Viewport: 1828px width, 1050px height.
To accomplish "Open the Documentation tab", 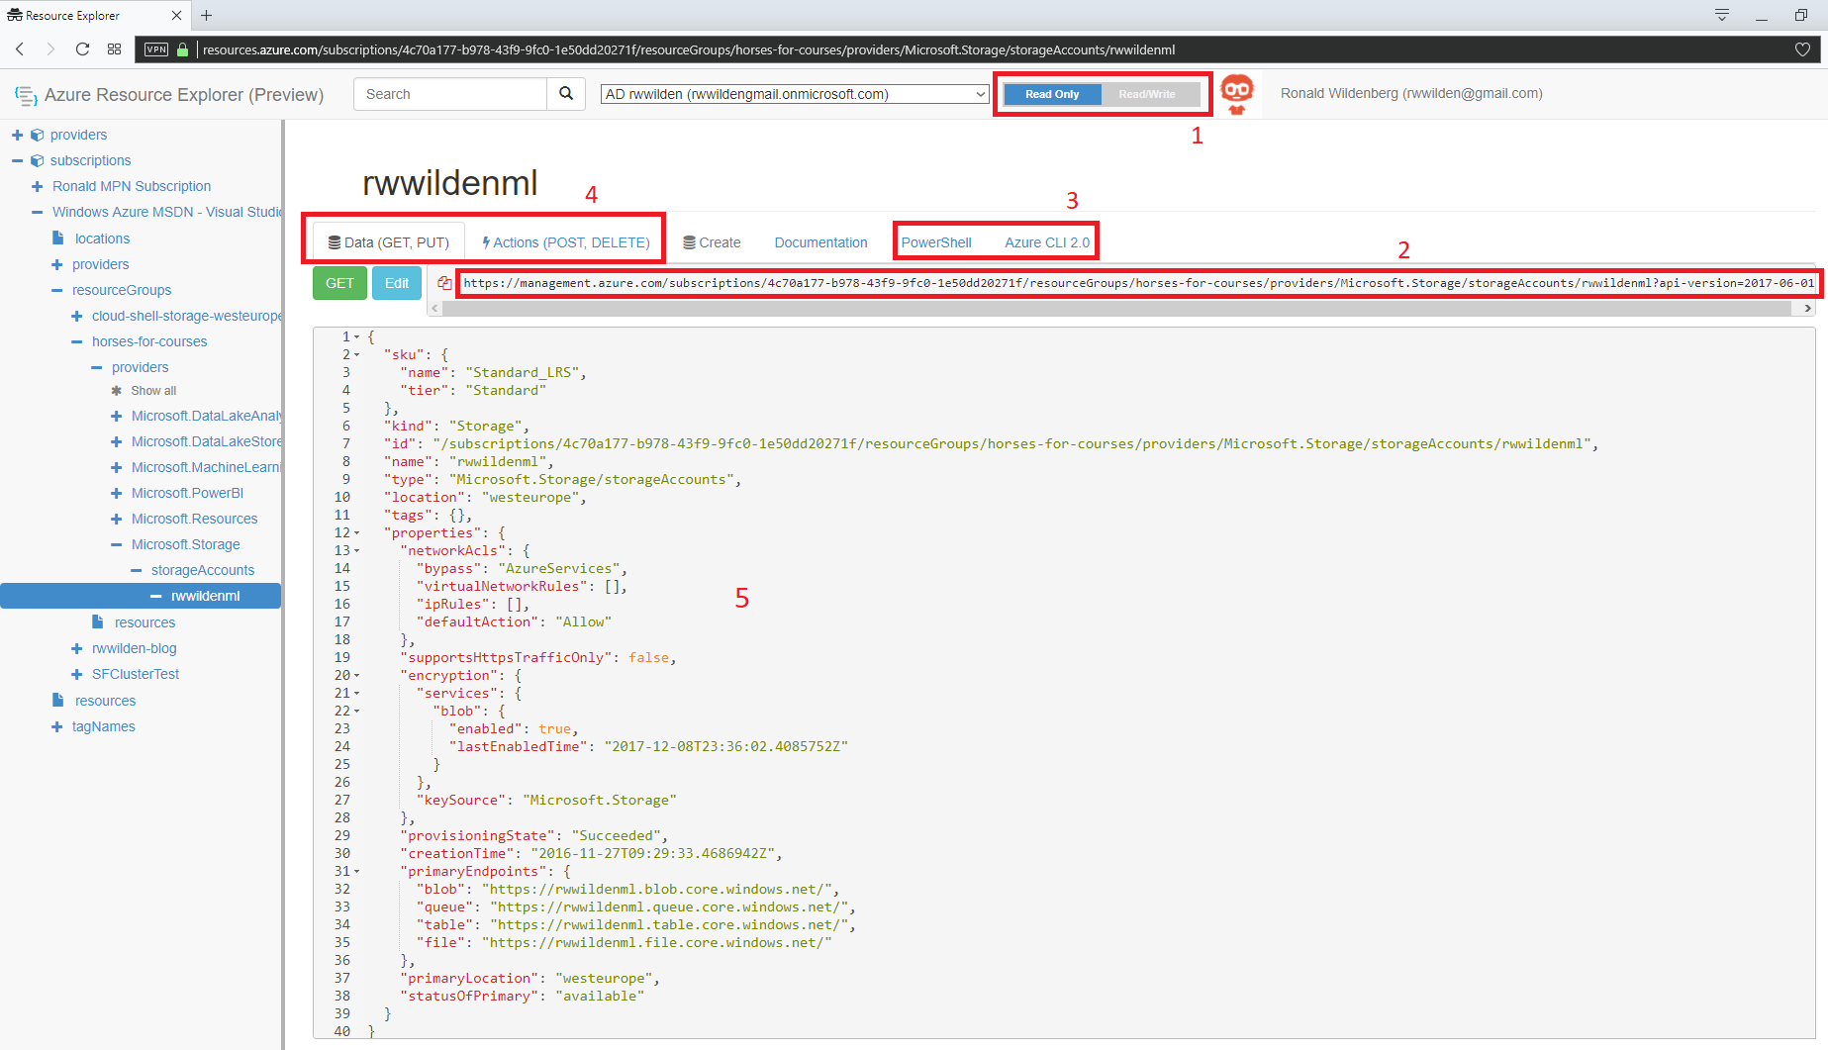I will pos(820,242).
